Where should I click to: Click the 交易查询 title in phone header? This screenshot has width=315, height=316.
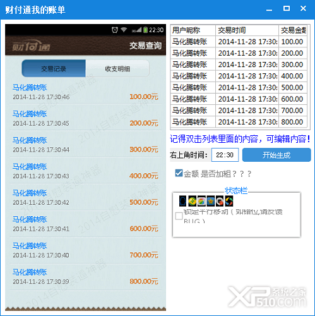point(145,46)
